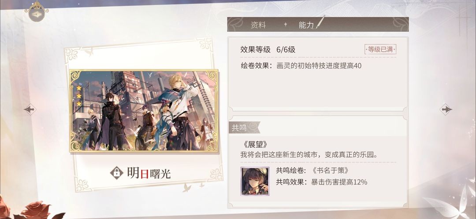Click the 效果等级 6/6级 text
Image resolution: width=476 pixels, height=219 pixels.
268,50
